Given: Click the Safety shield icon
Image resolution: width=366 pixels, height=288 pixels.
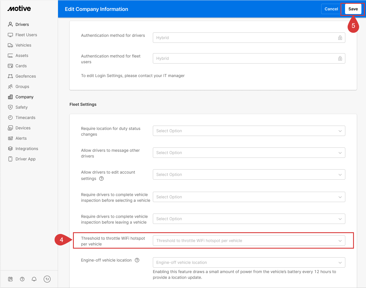Looking at the screenshot, I should coord(10,107).
